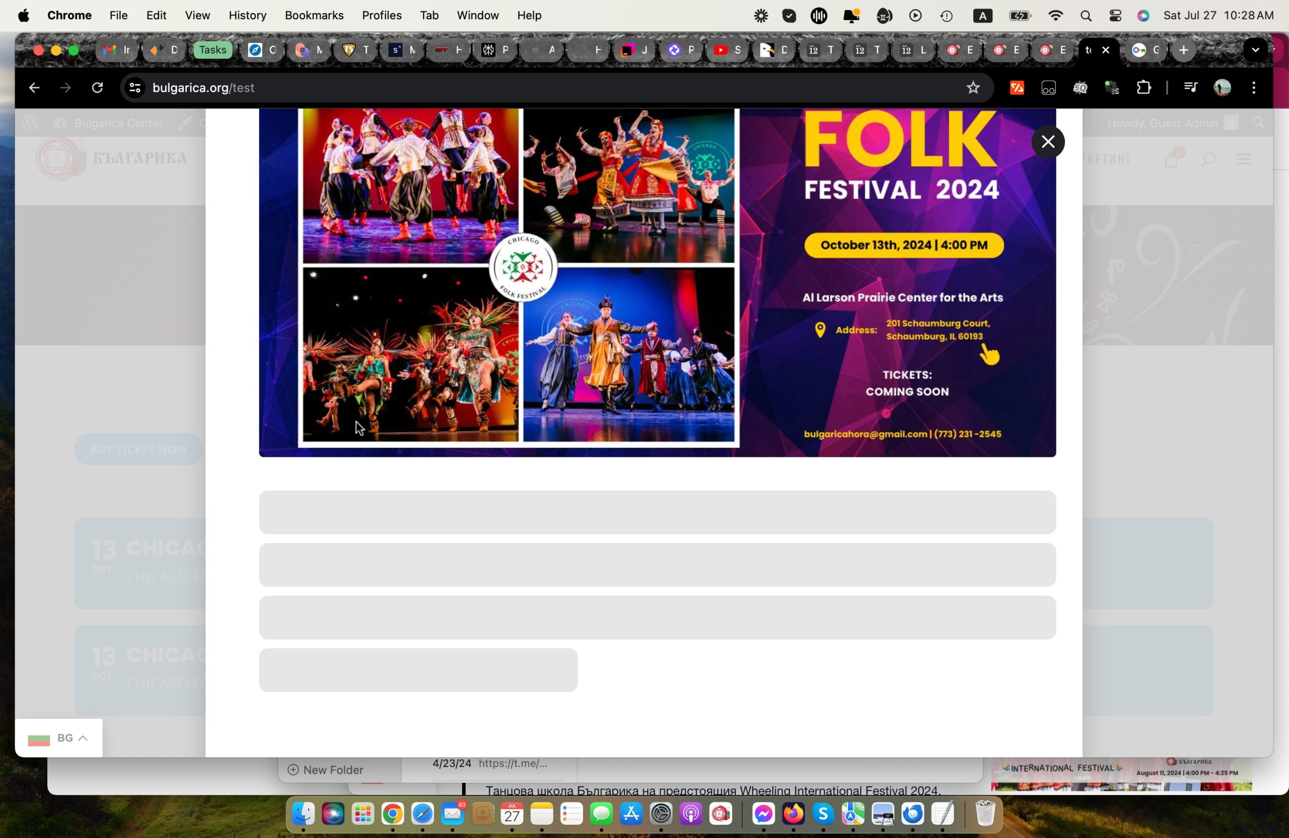Switch to the Google tab
Viewport: 1289px width, 838px height.
(1145, 50)
